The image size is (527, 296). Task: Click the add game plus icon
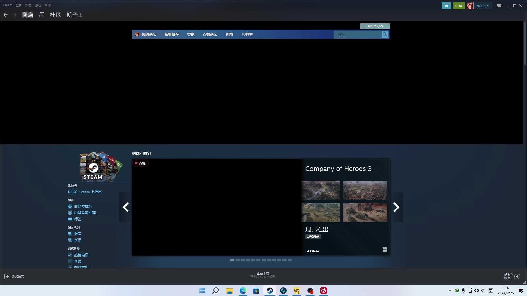coord(7,277)
